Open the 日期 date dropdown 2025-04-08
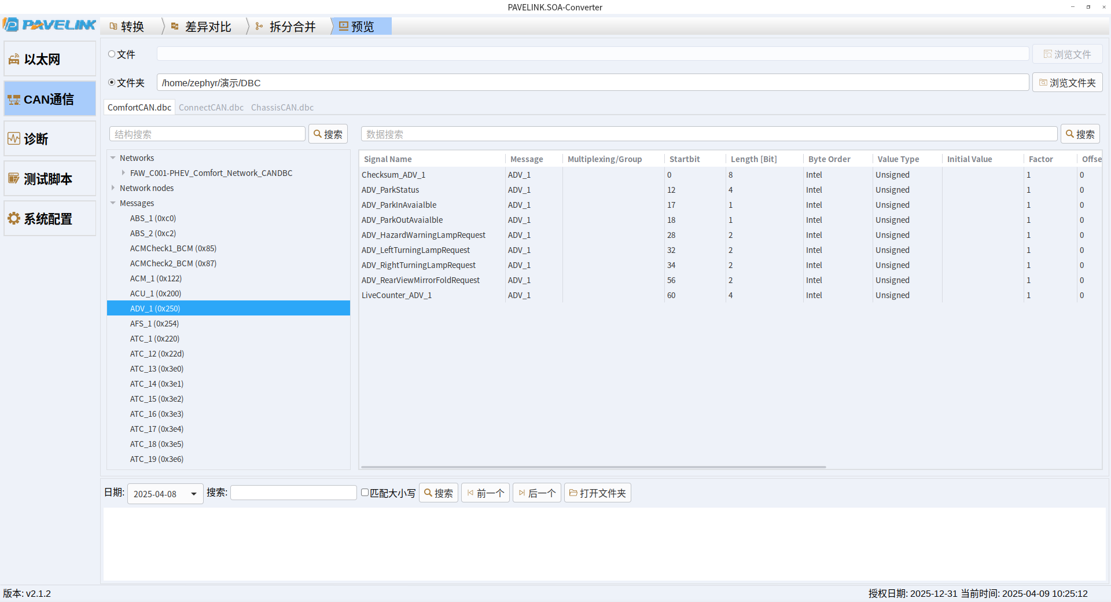The width and height of the screenshot is (1111, 602). (165, 494)
